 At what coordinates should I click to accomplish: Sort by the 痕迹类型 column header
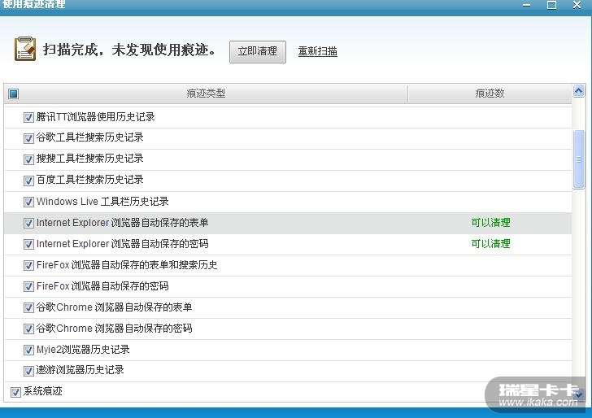(206, 94)
